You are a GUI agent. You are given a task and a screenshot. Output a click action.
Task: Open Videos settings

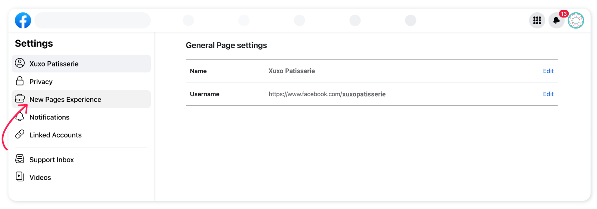(x=81, y=177)
